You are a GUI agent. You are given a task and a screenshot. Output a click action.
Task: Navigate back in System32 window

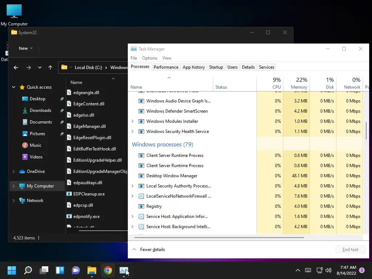16,68
